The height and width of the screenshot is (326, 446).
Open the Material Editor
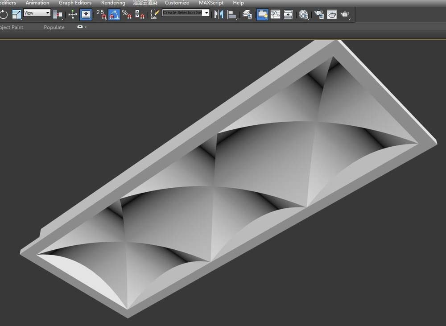pos(304,14)
